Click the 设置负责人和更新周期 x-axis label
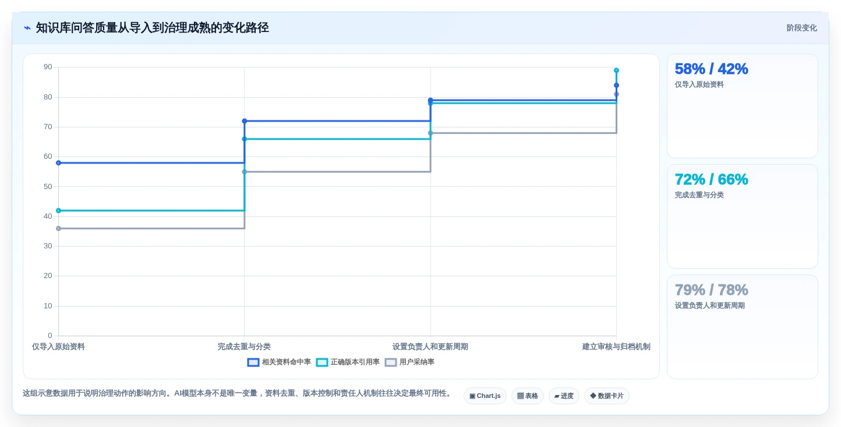Viewport: 841px width, 427px height. tap(430, 347)
